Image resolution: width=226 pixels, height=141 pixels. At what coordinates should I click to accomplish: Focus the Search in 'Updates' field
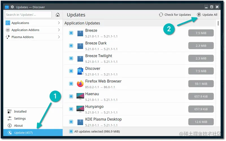pos(28,15)
